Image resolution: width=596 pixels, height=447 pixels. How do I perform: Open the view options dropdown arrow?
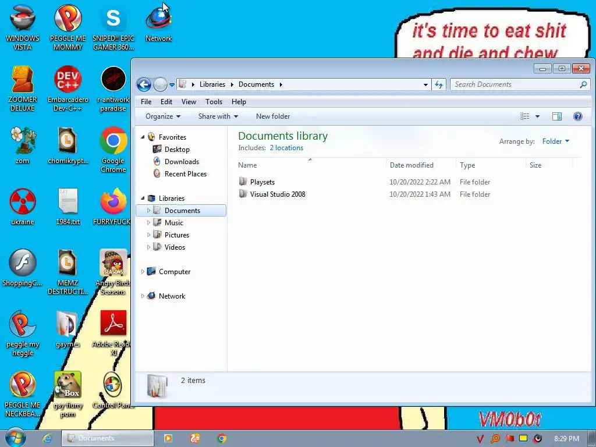coord(537,116)
